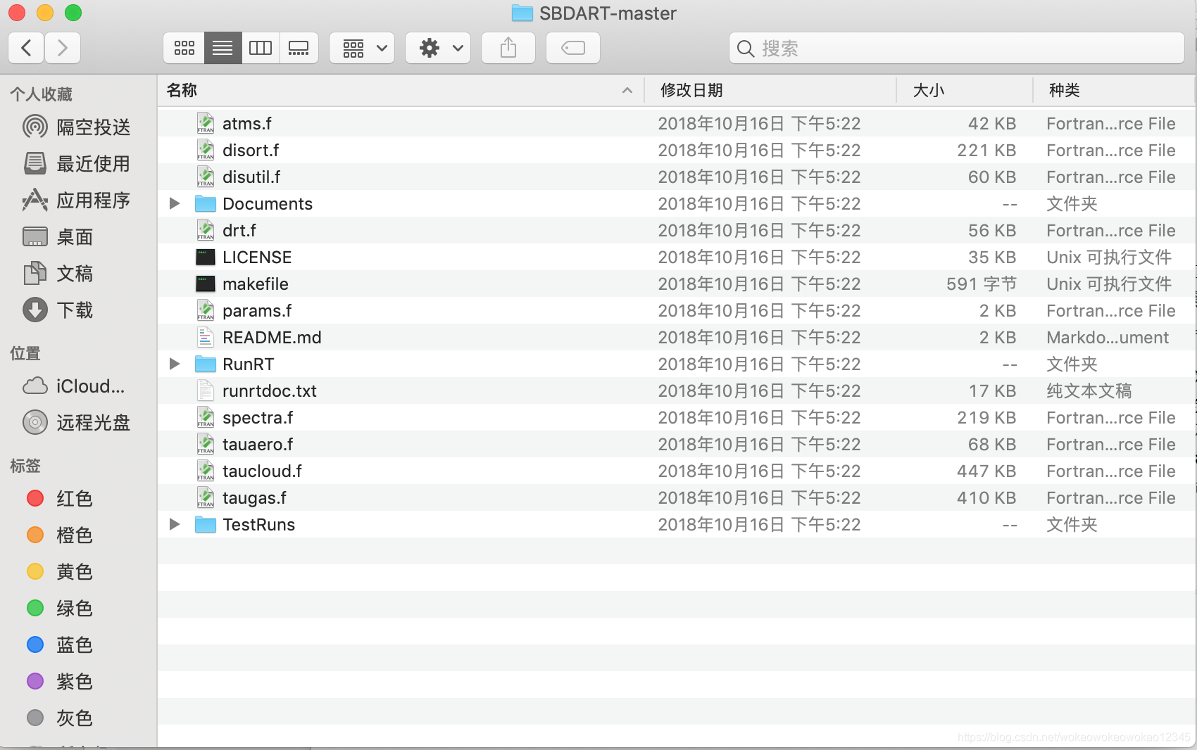
Task: Select the green (绿色) tag
Action: coord(60,609)
